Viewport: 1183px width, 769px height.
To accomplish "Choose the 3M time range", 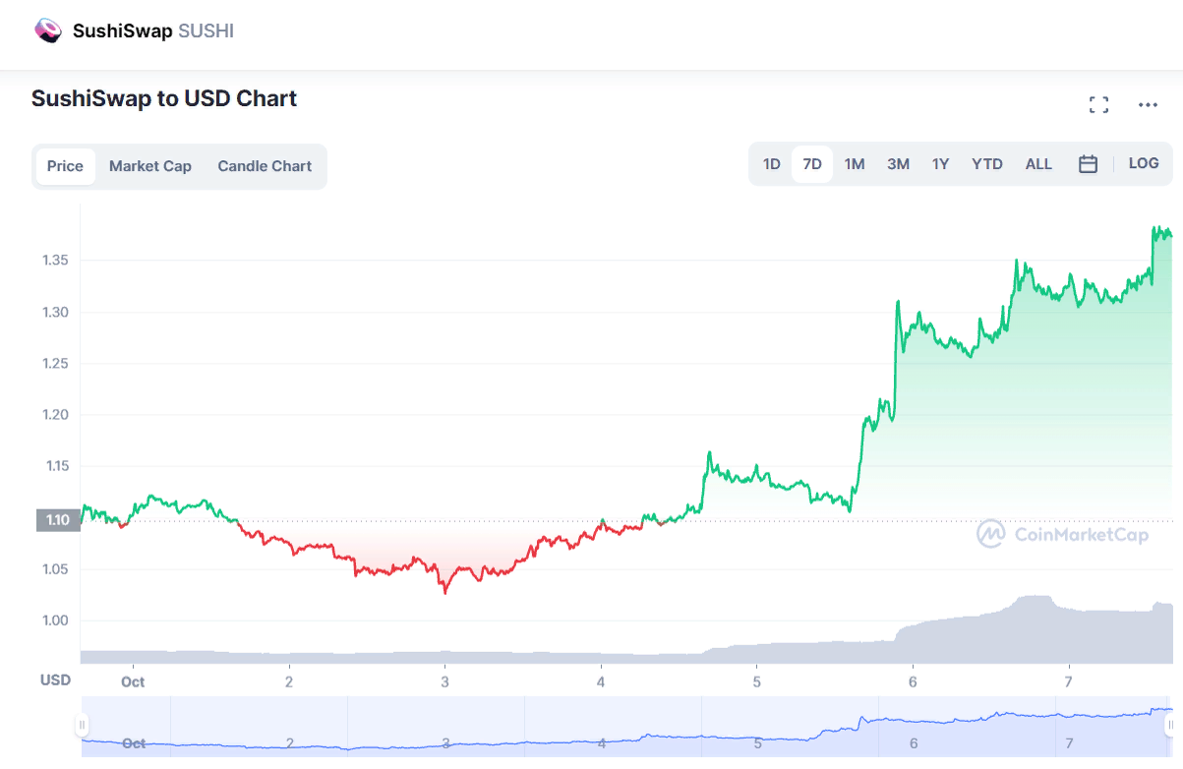I will (898, 164).
